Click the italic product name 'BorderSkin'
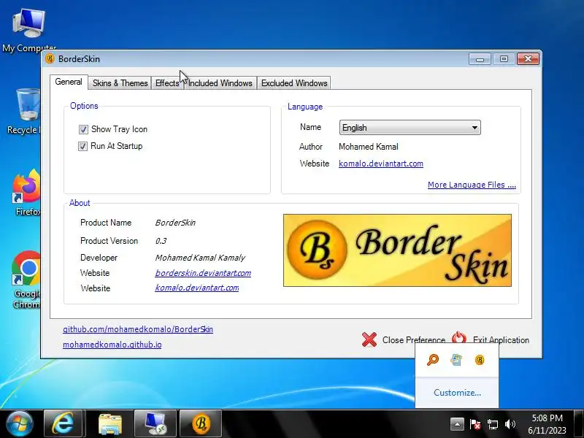Screen dimensions: 584x438 175,223
